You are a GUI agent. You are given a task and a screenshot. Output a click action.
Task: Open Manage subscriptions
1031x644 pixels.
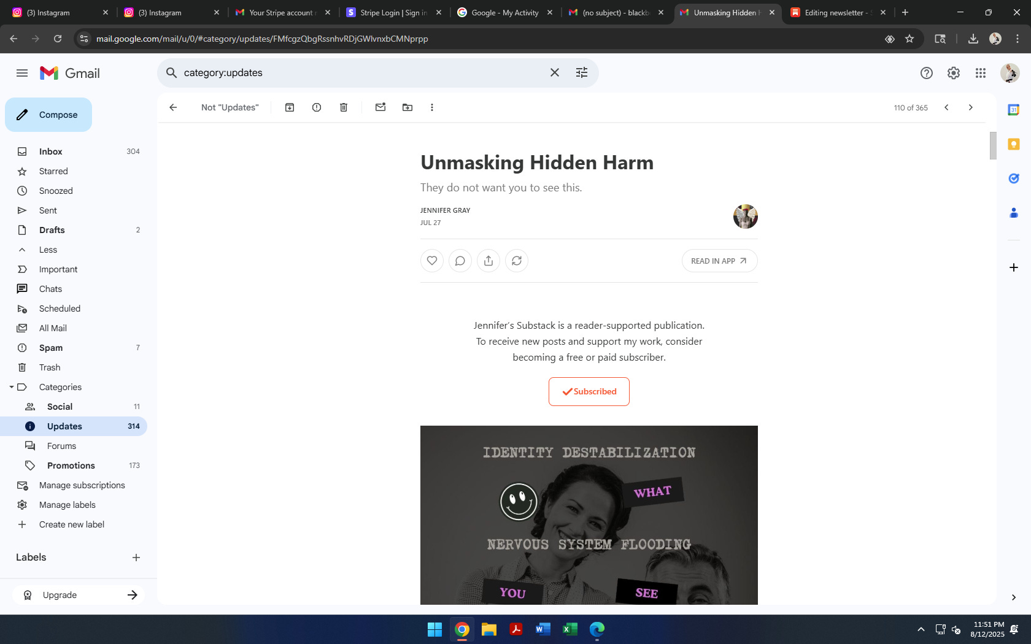point(74,485)
